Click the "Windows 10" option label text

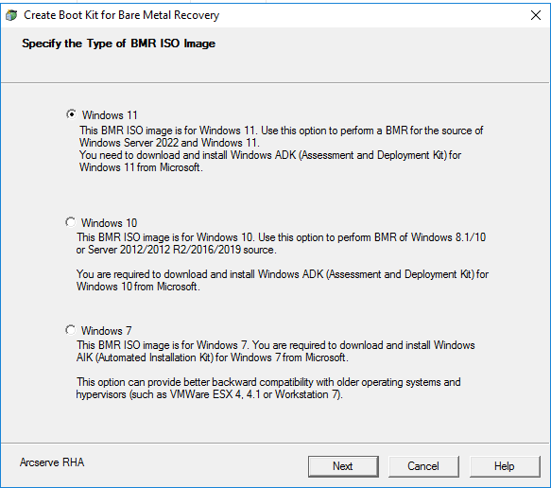tap(109, 223)
